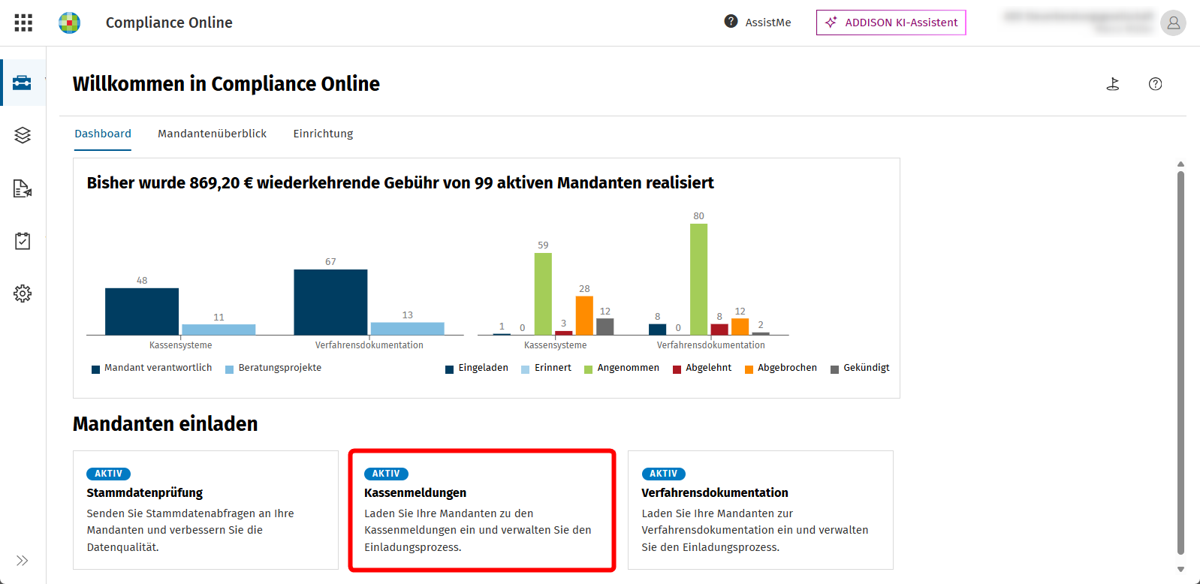1200x584 pixels.
Task: Open the Kassenmeldungen card
Action: click(482, 510)
